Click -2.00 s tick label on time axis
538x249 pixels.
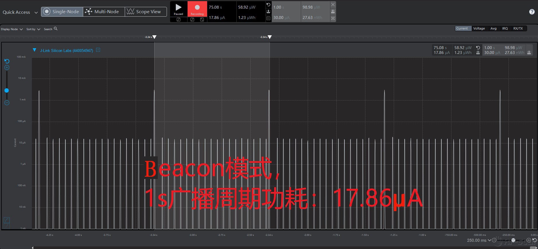307,235
